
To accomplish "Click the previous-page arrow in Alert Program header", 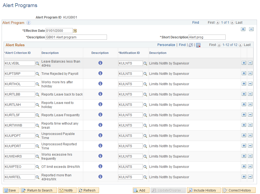I will coord(217,23).
